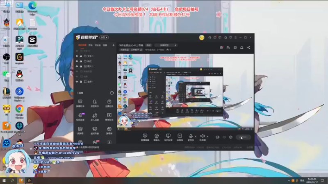
Task: Hide the 图片 1 source with its eye icon
Action: coord(77,66)
